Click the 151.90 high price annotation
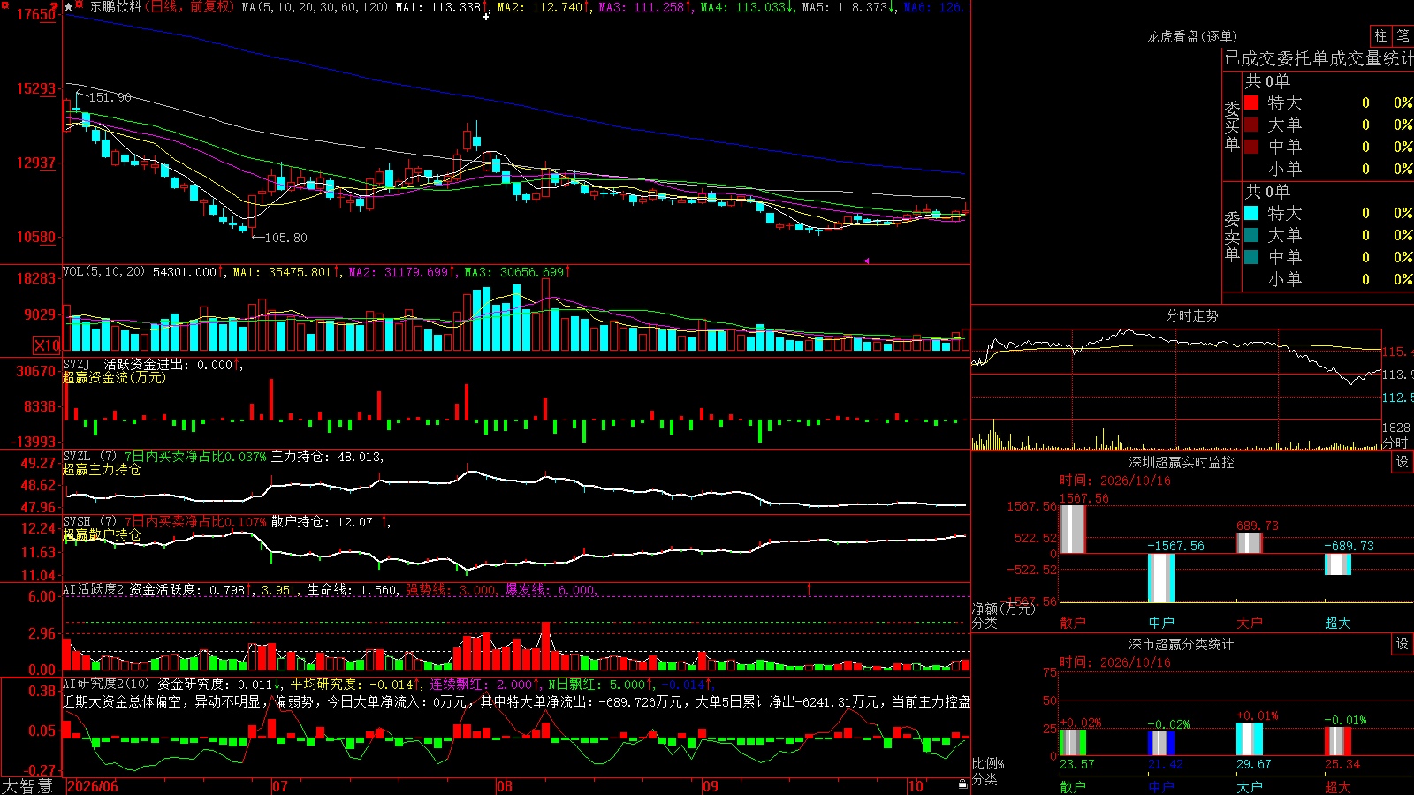 click(110, 97)
